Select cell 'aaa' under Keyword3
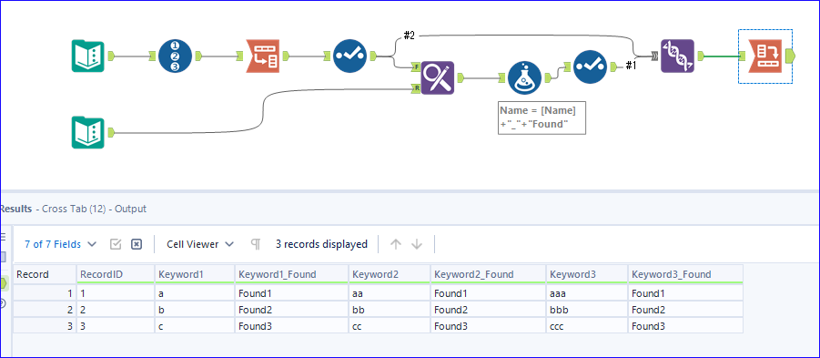Screen dimensions: 820x358 point(587,293)
